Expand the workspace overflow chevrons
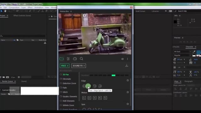The width and height of the screenshot is (201, 113). click(166, 11)
